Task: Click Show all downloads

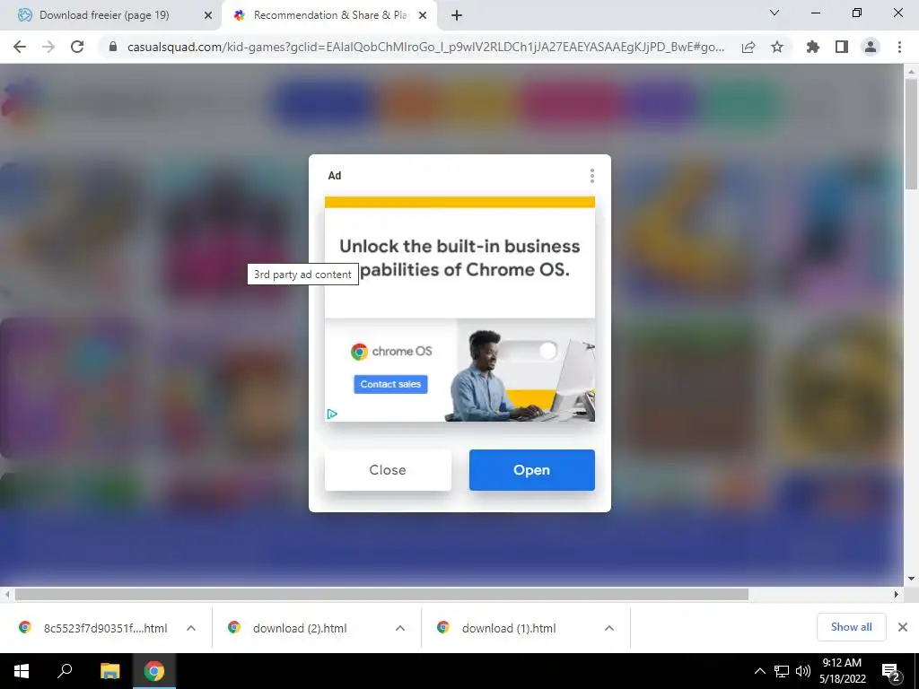Action: [x=851, y=627]
